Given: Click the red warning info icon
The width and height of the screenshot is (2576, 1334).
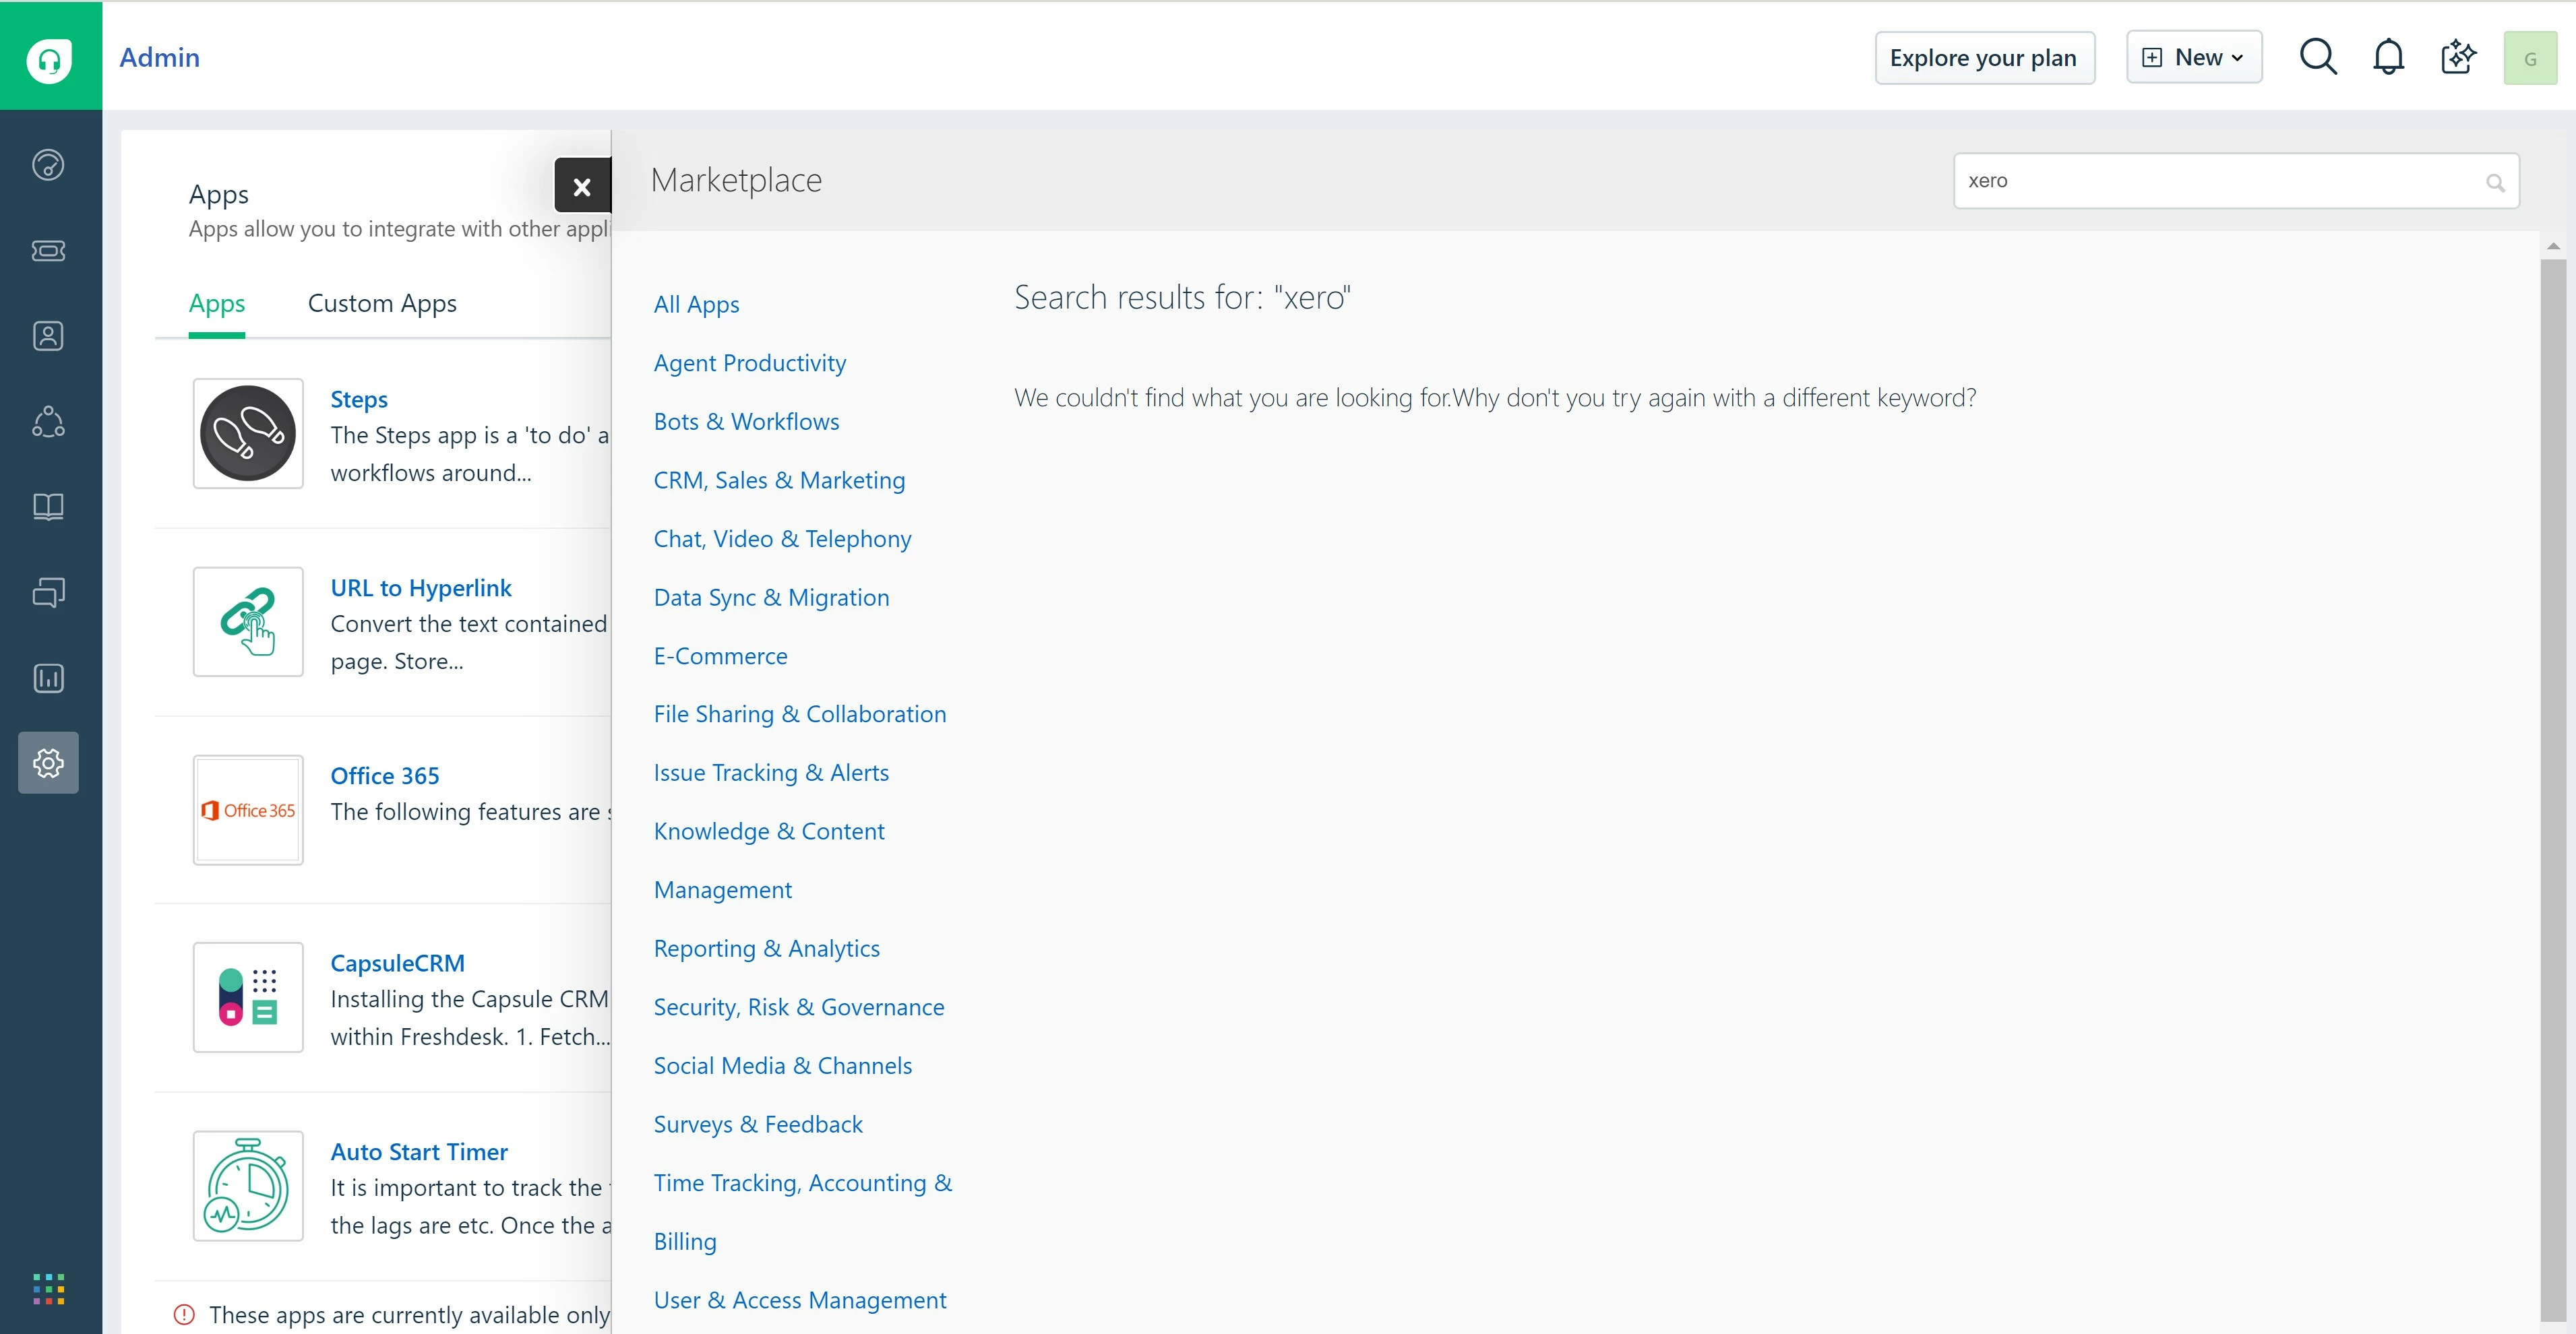Looking at the screenshot, I should coord(184,1314).
